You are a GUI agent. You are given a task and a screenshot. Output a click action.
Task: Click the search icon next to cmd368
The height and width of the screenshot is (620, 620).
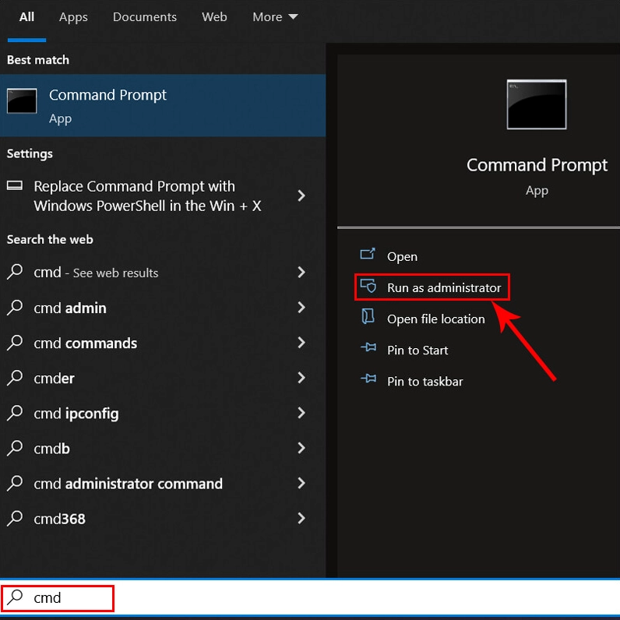(x=15, y=519)
